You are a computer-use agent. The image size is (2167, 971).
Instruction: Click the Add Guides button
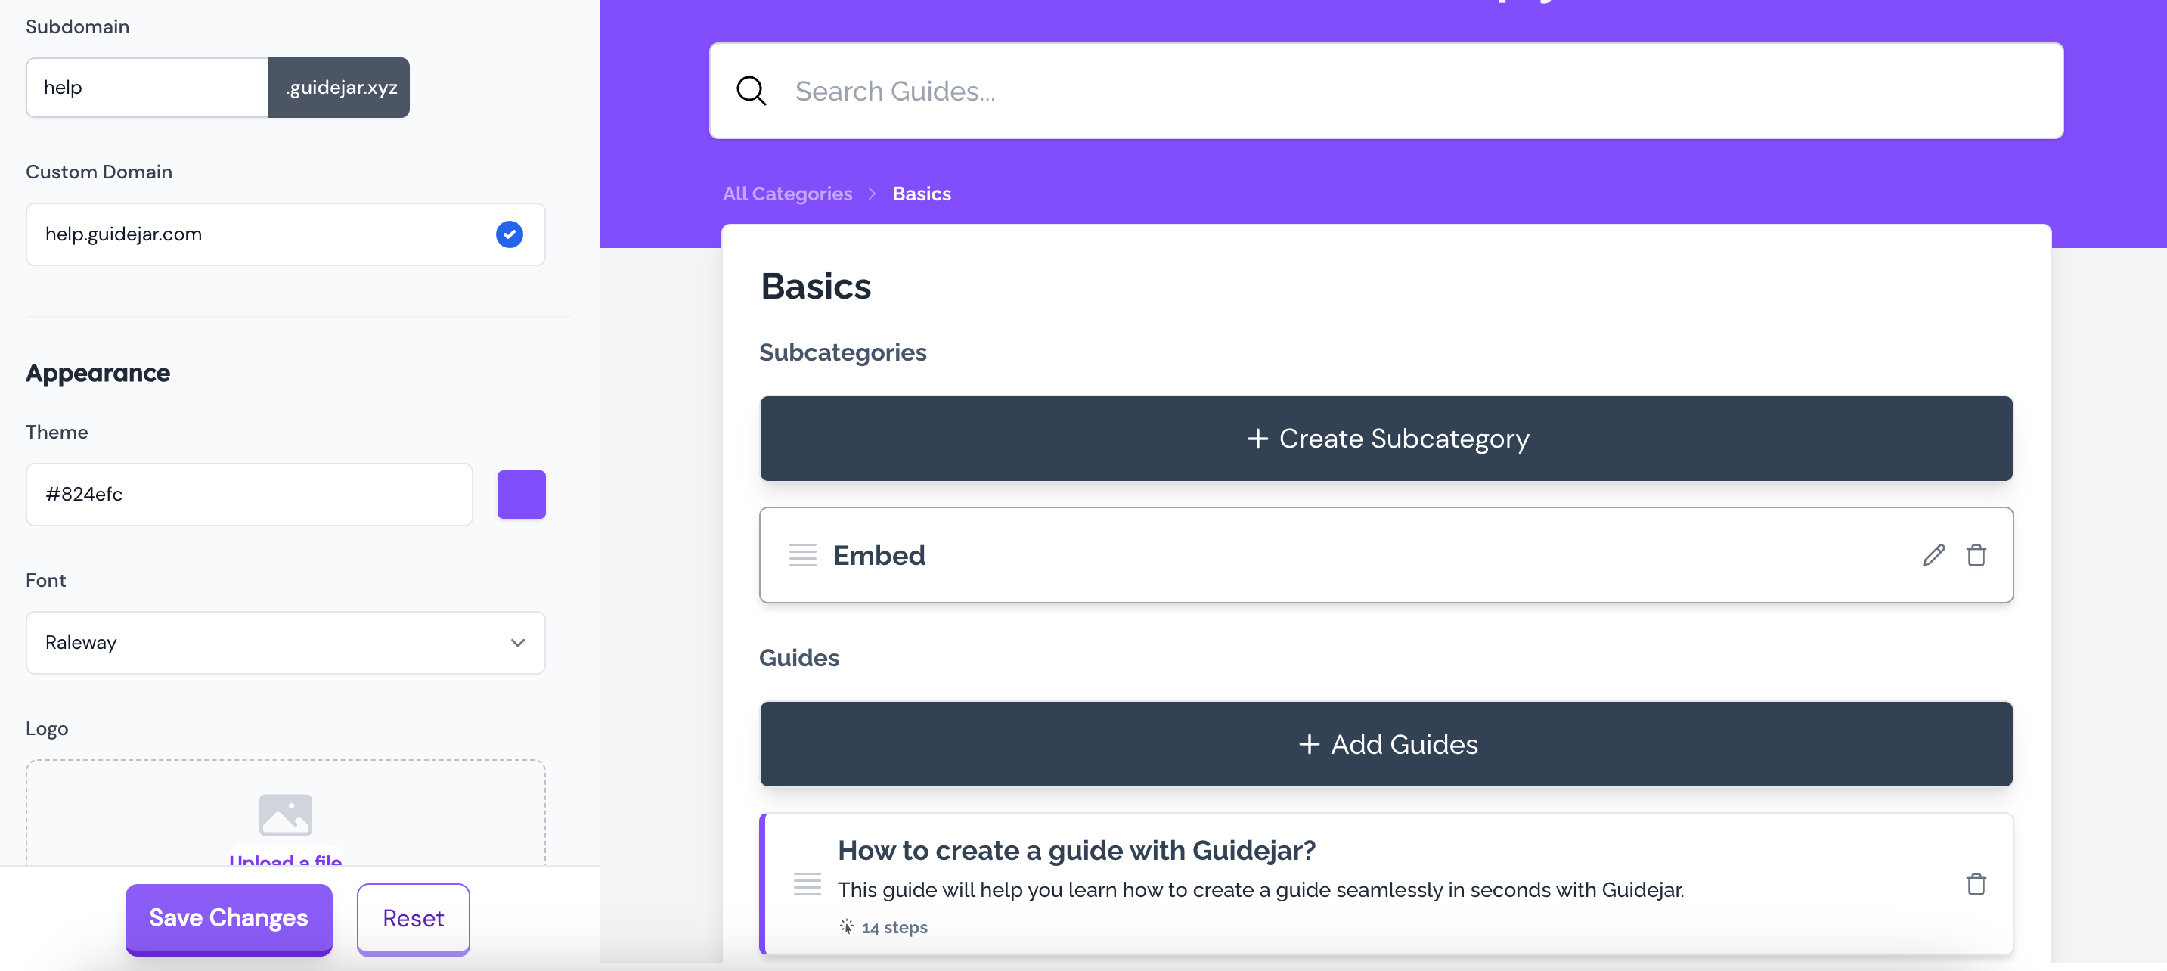1385,744
